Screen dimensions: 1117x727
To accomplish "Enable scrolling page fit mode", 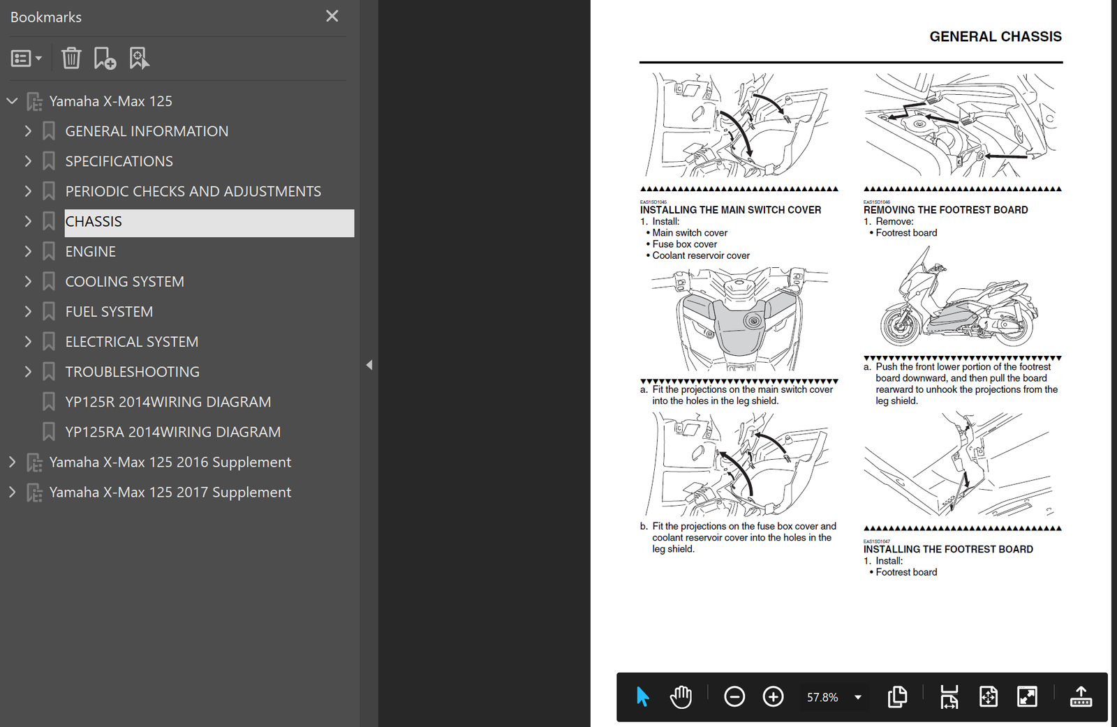I will coord(949,696).
